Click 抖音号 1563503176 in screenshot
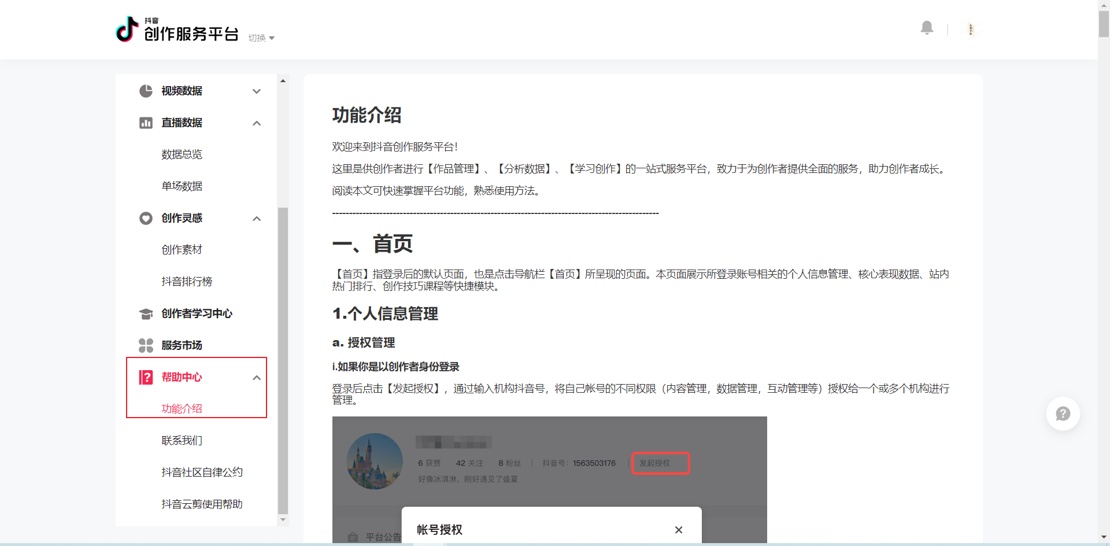The height and width of the screenshot is (546, 1110). tap(579, 463)
